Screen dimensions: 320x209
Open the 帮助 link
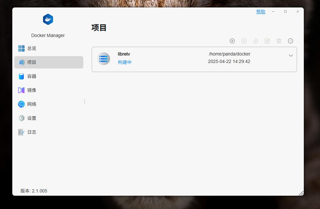pyautogui.click(x=260, y=12)
